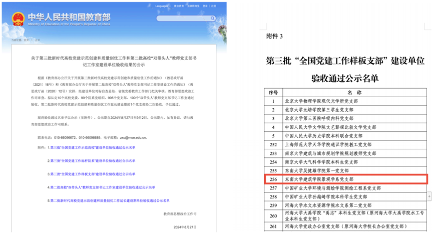The height and width of the screenshot is (236, 432).
Task: Click the 中华人民共和国教育部 site title
Action: tap(69, 17)
